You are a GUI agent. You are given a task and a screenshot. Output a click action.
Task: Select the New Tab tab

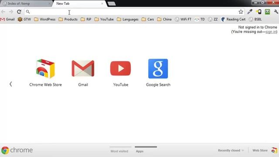pyautogui.click(x=79, y=3)
